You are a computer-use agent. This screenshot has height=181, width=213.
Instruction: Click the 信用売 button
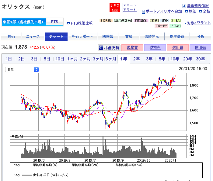[200, 48]
